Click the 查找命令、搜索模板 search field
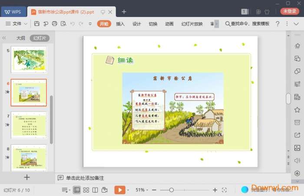The height and width of the screenshot is (196, 304). [247, 24]
